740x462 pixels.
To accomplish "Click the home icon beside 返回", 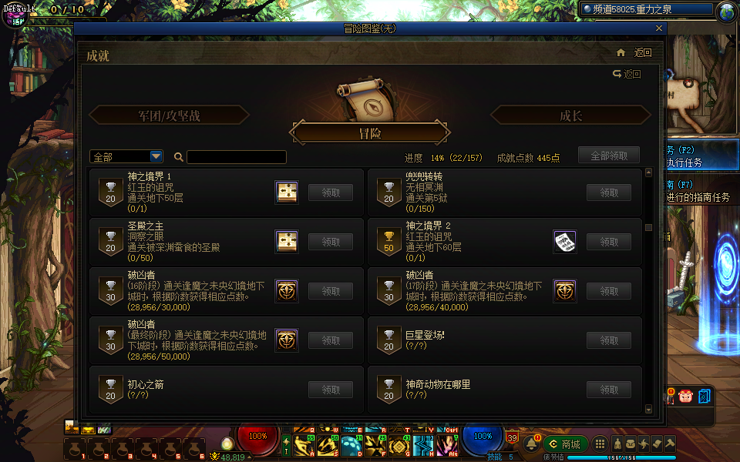I will (x=621, y=53).
